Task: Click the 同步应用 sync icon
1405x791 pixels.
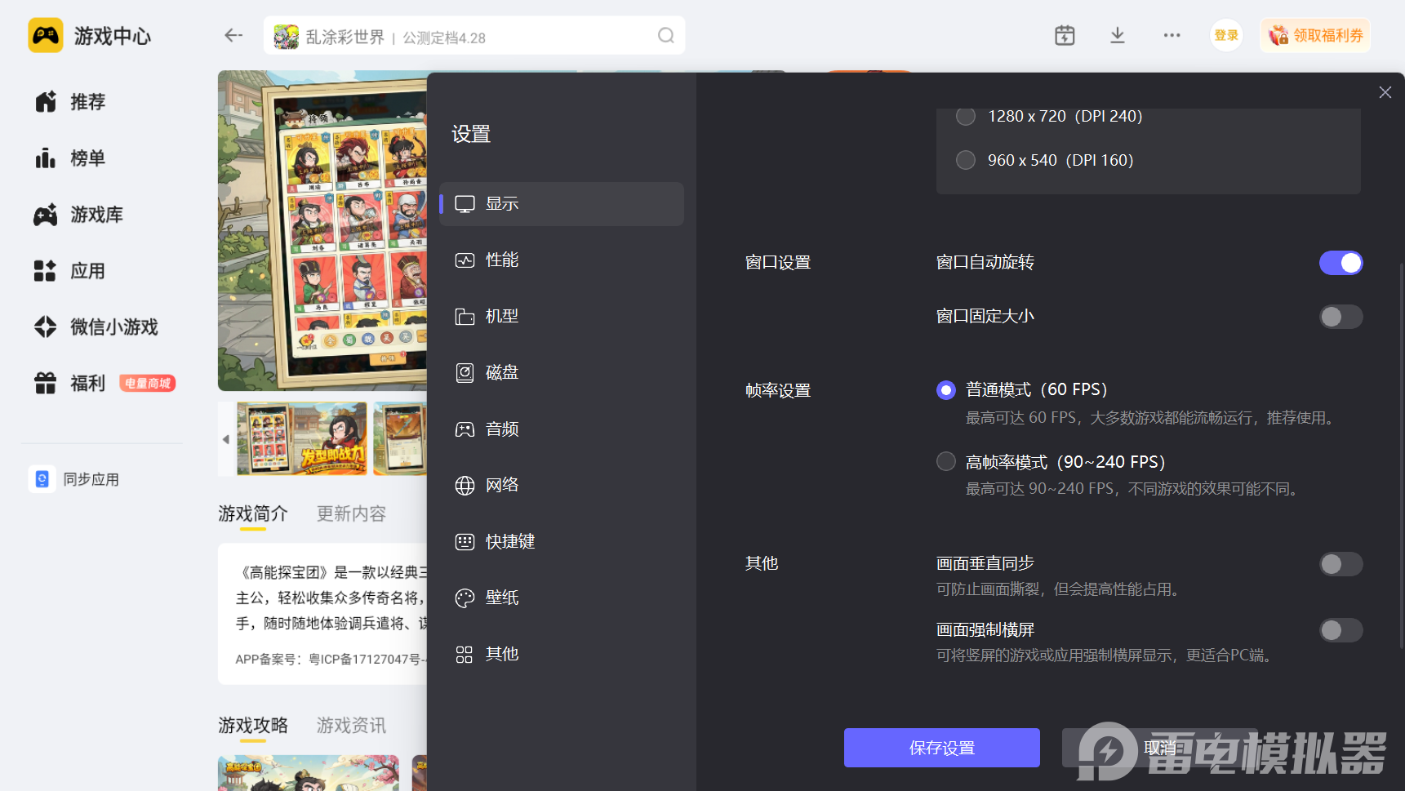Action: [42, 479]
